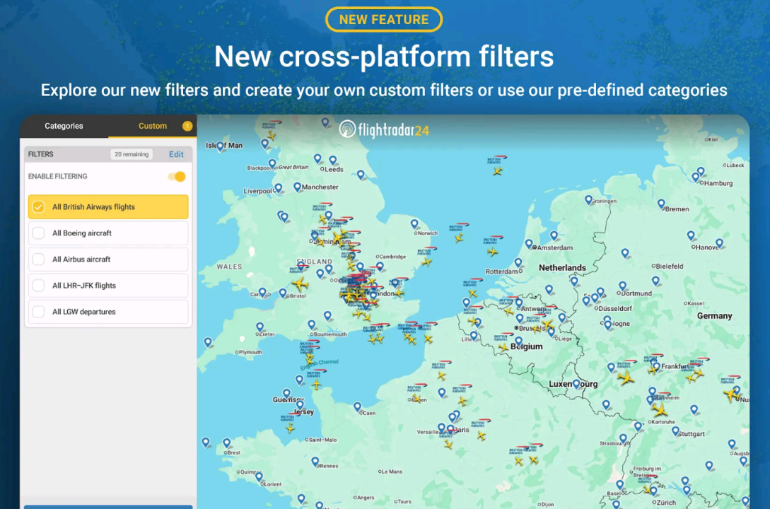The image size is (770, 509).
Task: Click the airport pin beside Blackpool
Action: point(272,163)
